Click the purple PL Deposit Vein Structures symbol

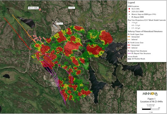click(x=129, y=54)
